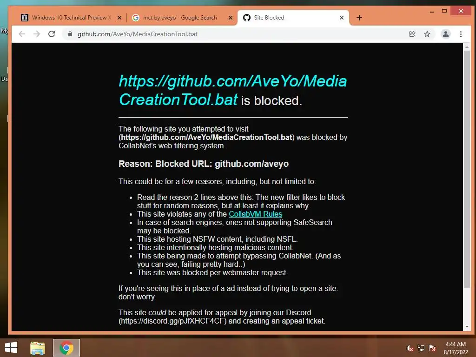Open File Explorer from taskbar
Screen dimensions: 476x357
38,348
